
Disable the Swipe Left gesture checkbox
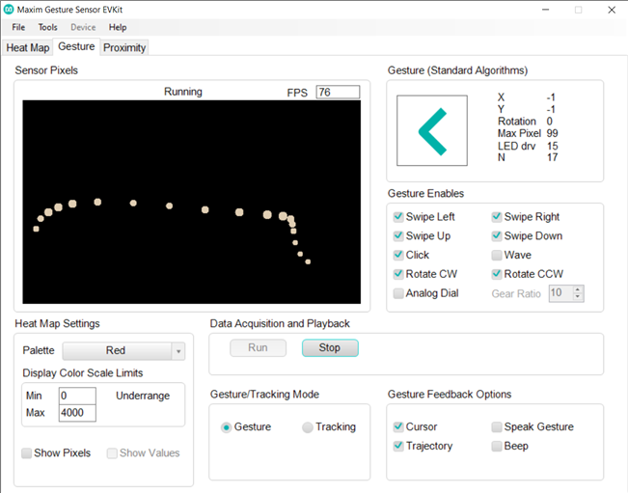click(x=398, y=217)
